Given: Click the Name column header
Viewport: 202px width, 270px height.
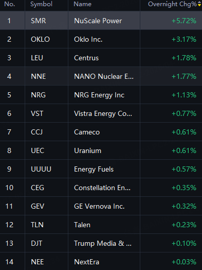Looking at the screenshot, I should [x=82, y=4].
